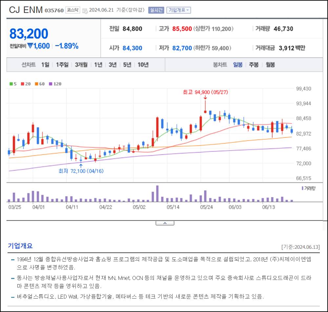
Task: Click the 최고 94,900 (05/27) annotation
Action: coord(205,92)
